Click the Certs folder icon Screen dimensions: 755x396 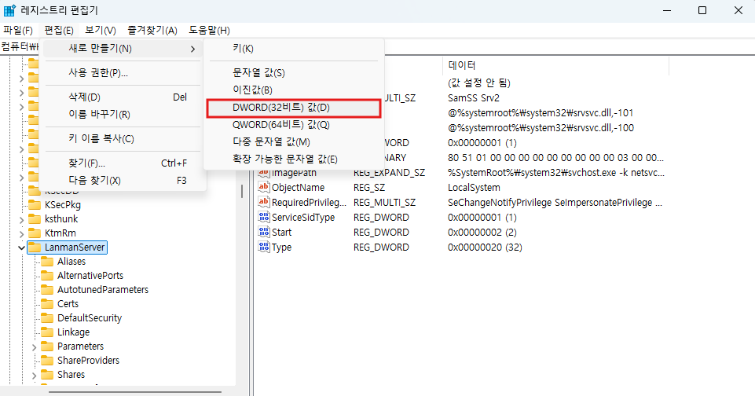coord(48,304)
